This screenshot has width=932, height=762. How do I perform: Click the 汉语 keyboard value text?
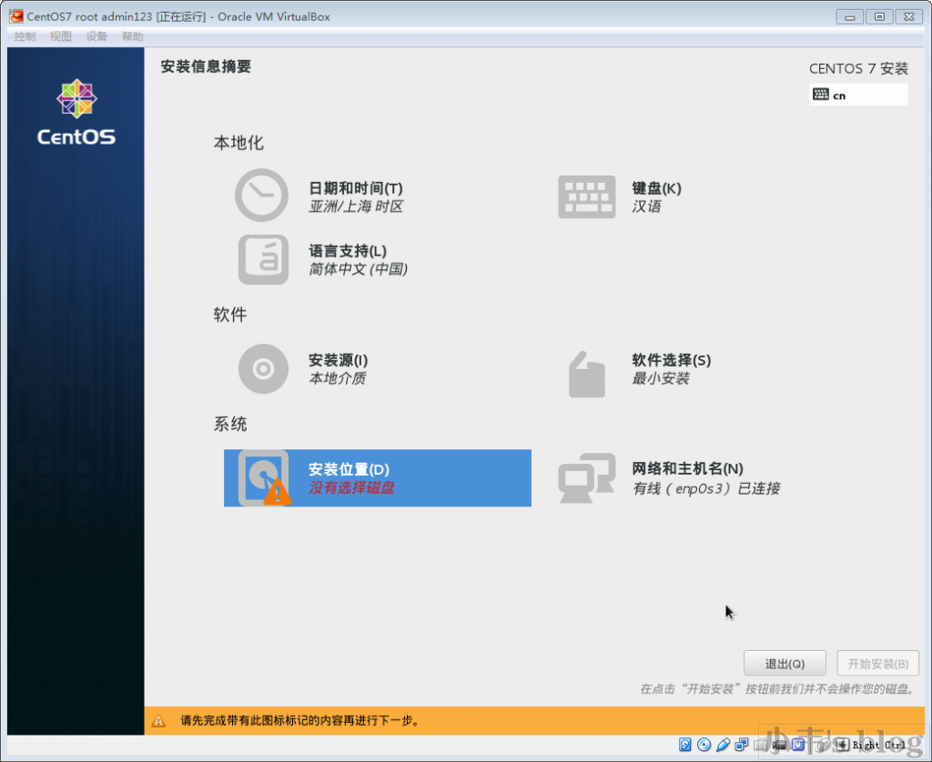(x=646, y=206)
